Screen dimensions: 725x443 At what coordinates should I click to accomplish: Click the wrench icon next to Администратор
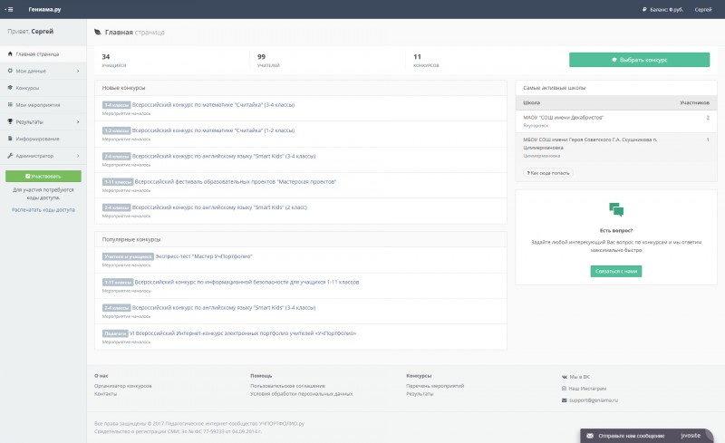[9, 156]
